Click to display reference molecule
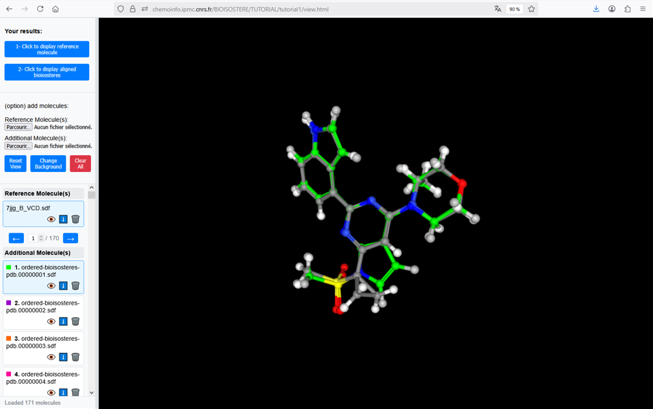Viewport: 653px width, 409px height. (x=46, y=50)
